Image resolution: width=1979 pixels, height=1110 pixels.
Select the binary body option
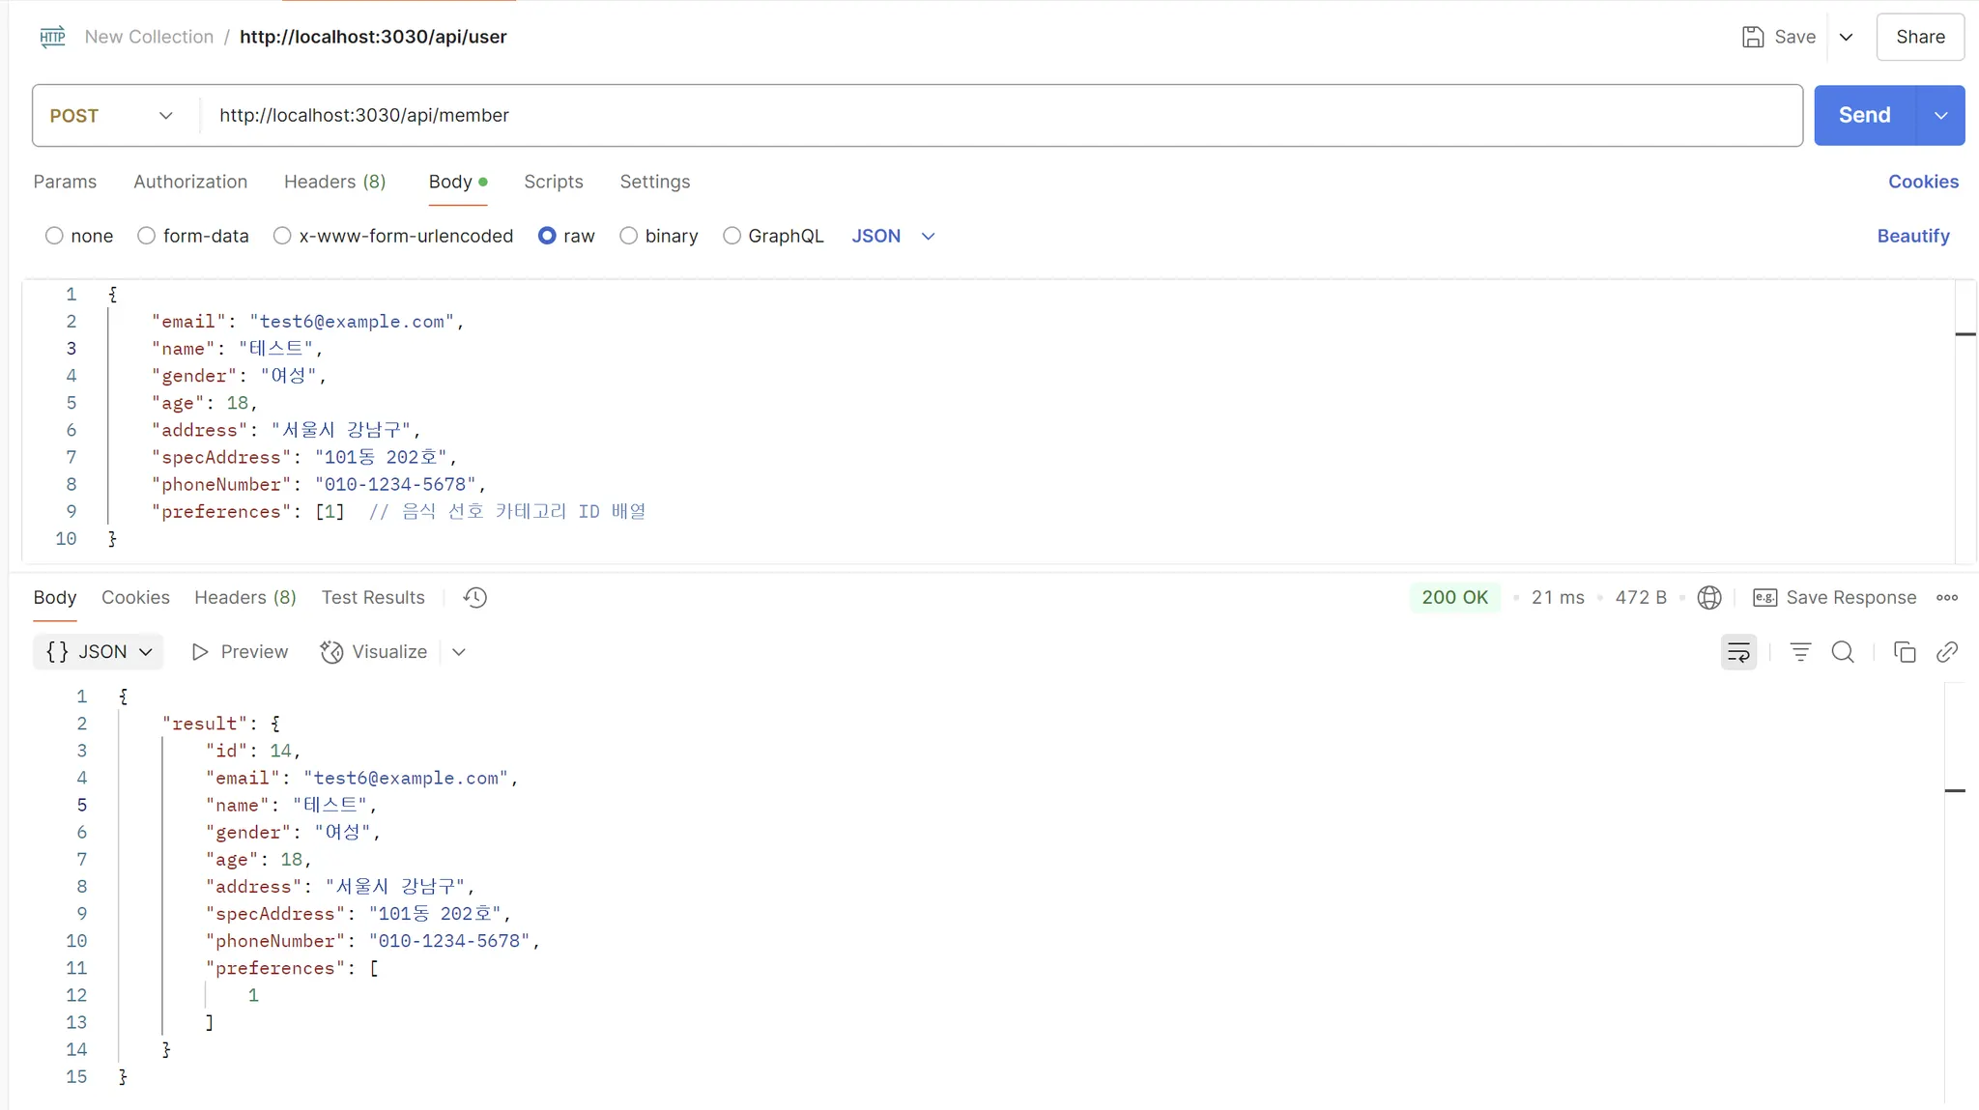[x=629, y=236]
